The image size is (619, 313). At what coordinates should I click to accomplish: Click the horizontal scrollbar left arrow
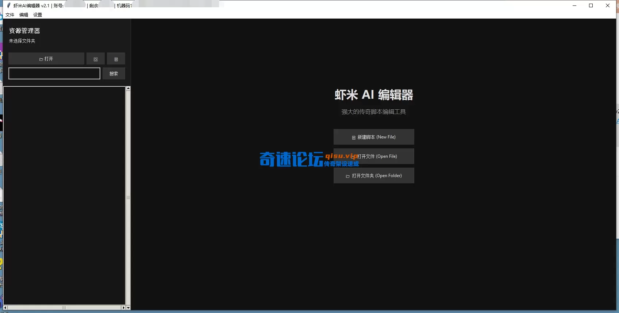5,308
